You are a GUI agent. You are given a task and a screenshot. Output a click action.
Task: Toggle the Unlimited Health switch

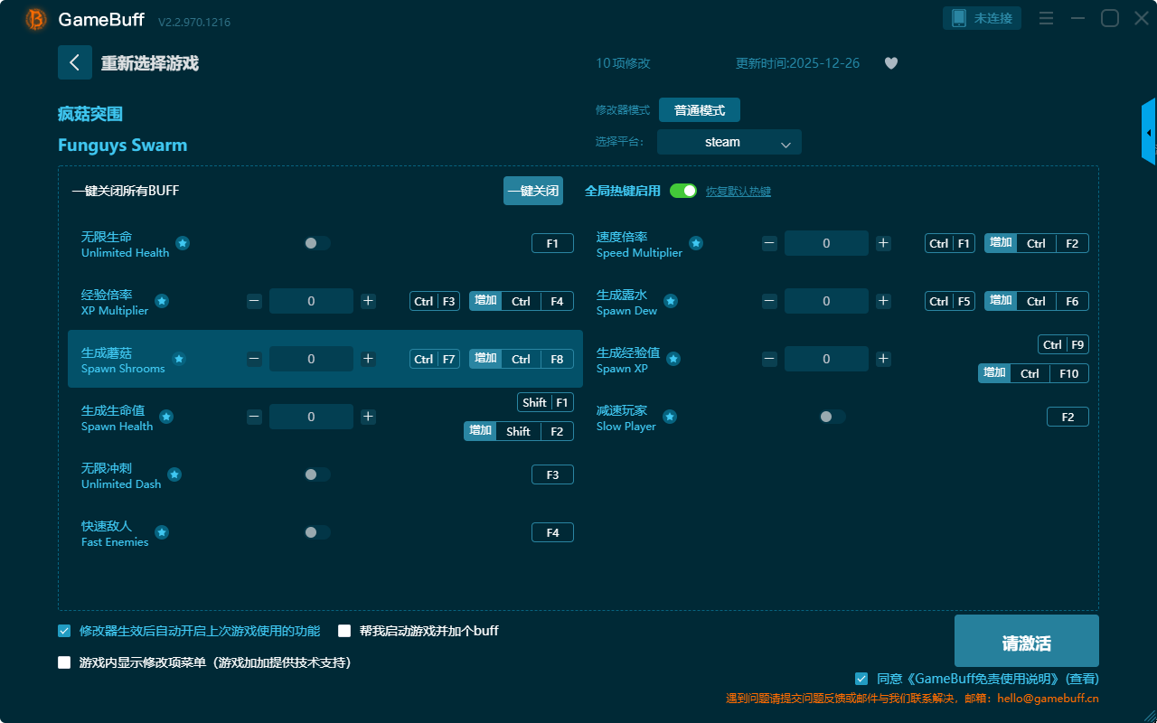316,243
